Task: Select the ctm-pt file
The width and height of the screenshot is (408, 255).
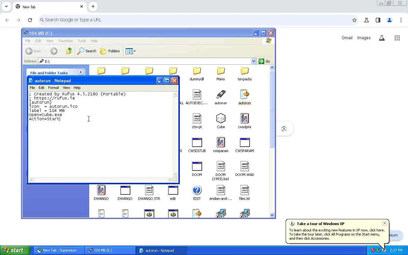Action: click(197, 121)
